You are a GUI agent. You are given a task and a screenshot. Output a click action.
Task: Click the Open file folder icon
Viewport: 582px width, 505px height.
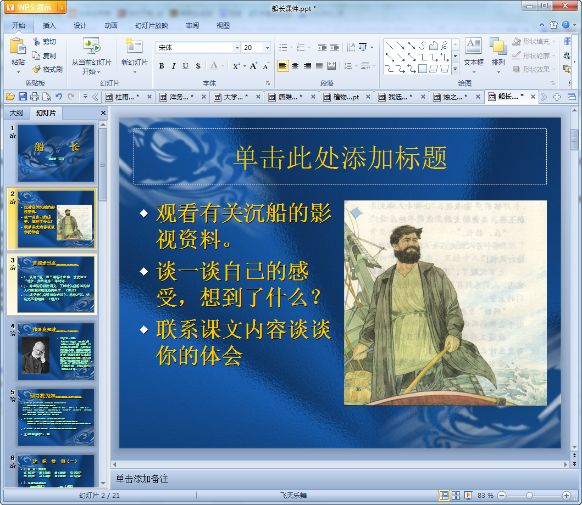tap(10, 97)
